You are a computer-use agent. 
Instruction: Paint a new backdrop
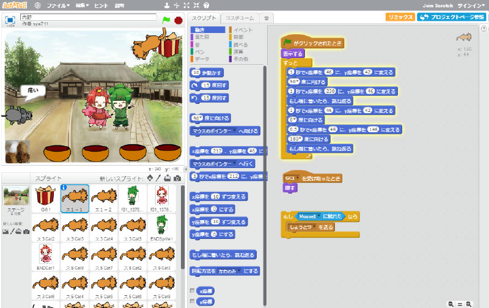pyautogui.click(x=12, y=232)
